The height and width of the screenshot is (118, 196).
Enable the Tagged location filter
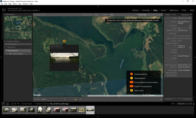97,15
